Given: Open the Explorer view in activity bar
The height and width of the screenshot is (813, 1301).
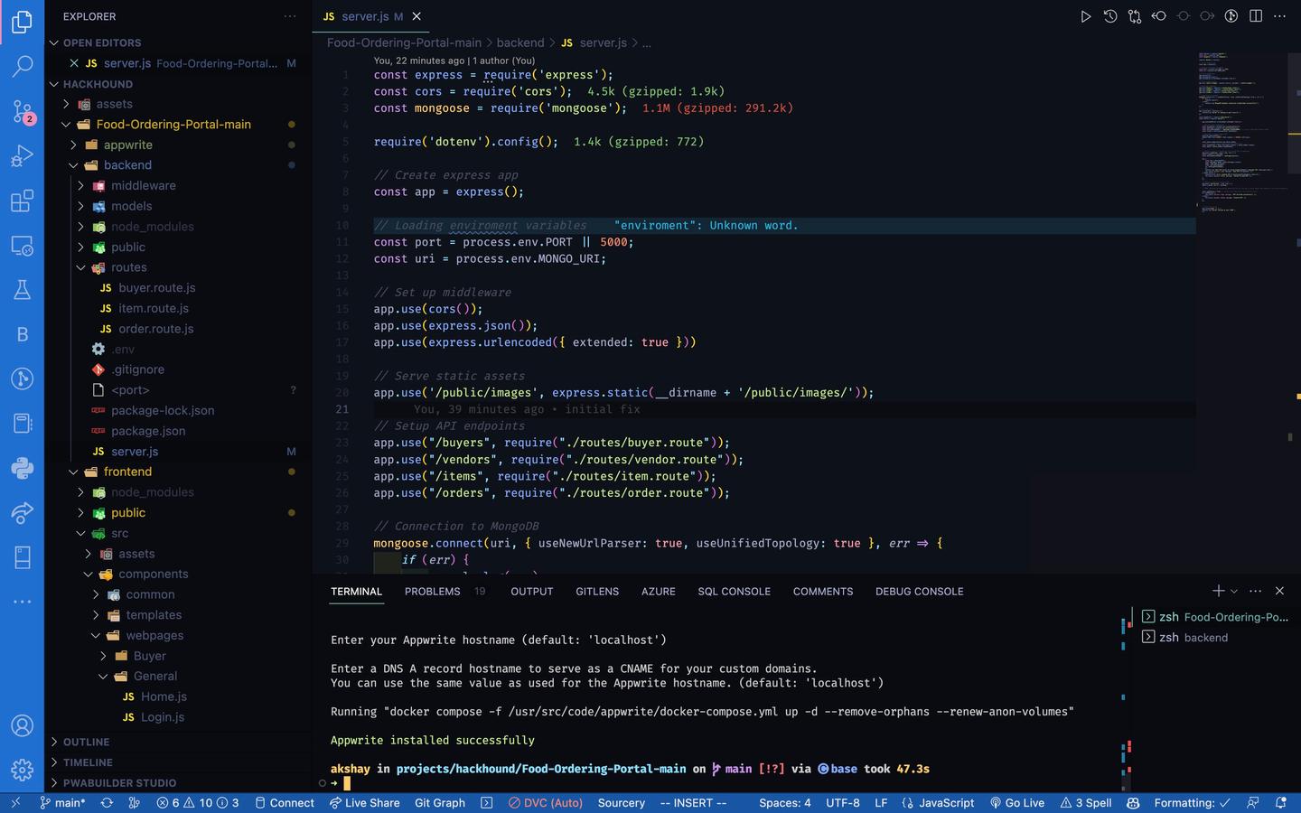Looking at the screenshot, I should coord(22,22).
